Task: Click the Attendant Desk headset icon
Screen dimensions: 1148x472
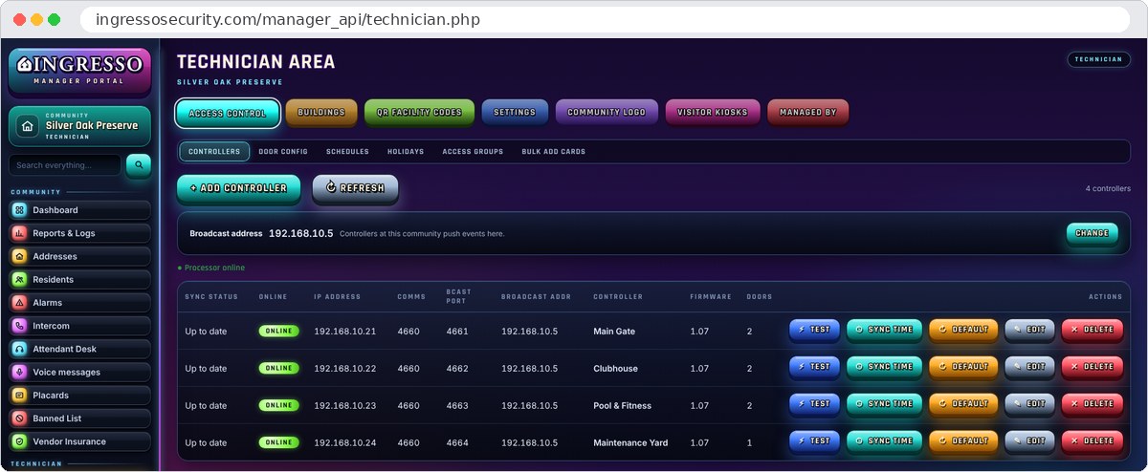Action: [19, 349]
